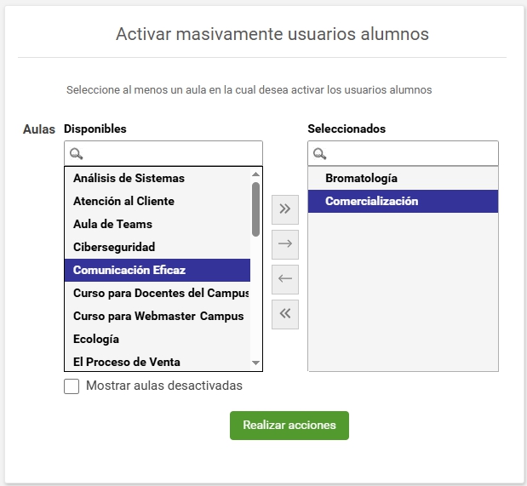
Task: Click the green Realizar acciones button
Action: click(x=289, y=426)
